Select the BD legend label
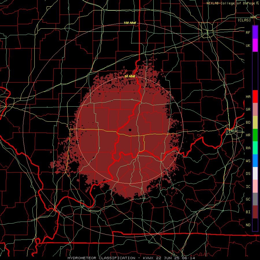The height and width of the screenshot is (260, 260). tap(248, 122)
